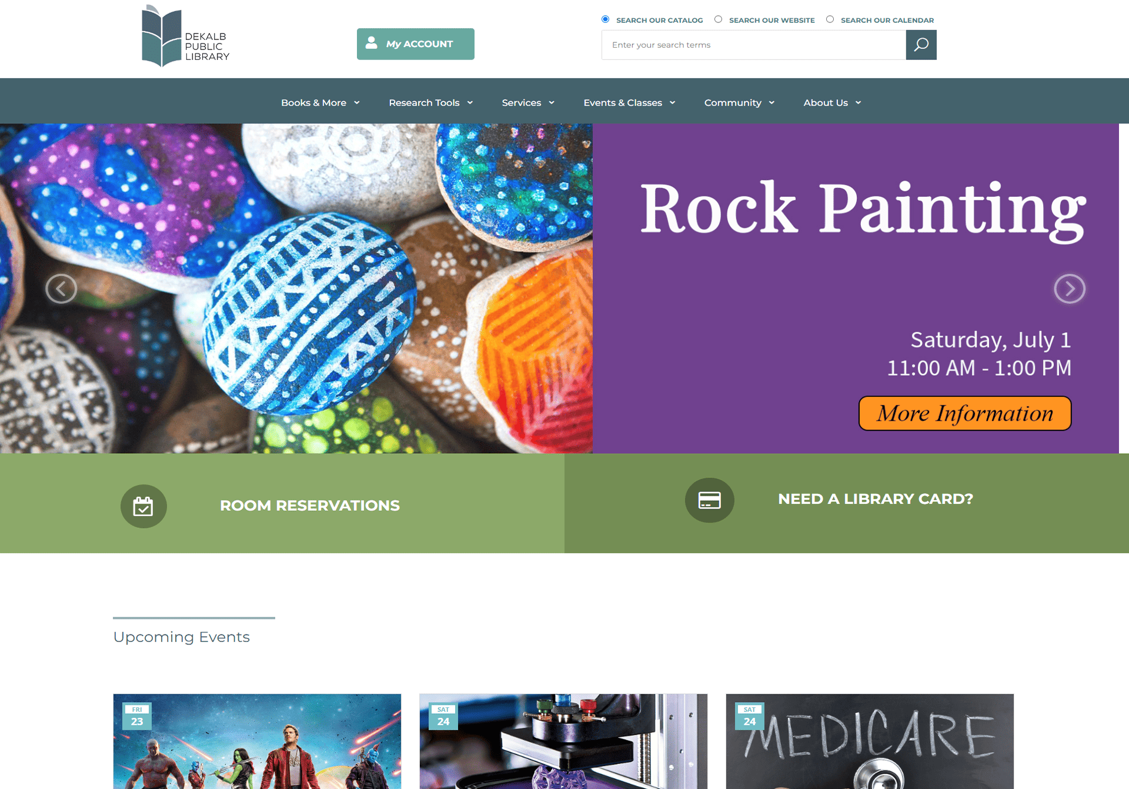Click inside the search terms field
This screenshot has width=1129, height=789.
(x=753, y=45)
